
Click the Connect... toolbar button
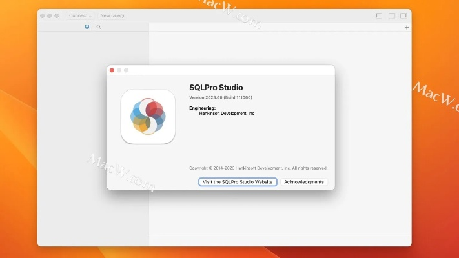pos(80,15)
